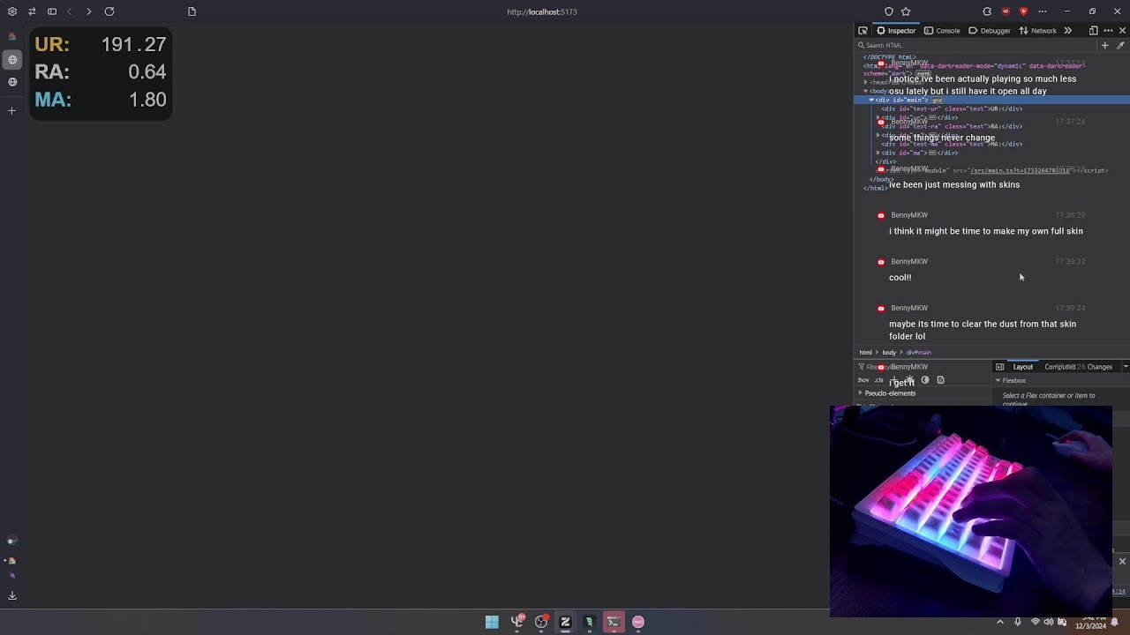This screenshot has width=1130, height=635.
Task: Toggle the .cls classes panel
Action: click(878, 380)
